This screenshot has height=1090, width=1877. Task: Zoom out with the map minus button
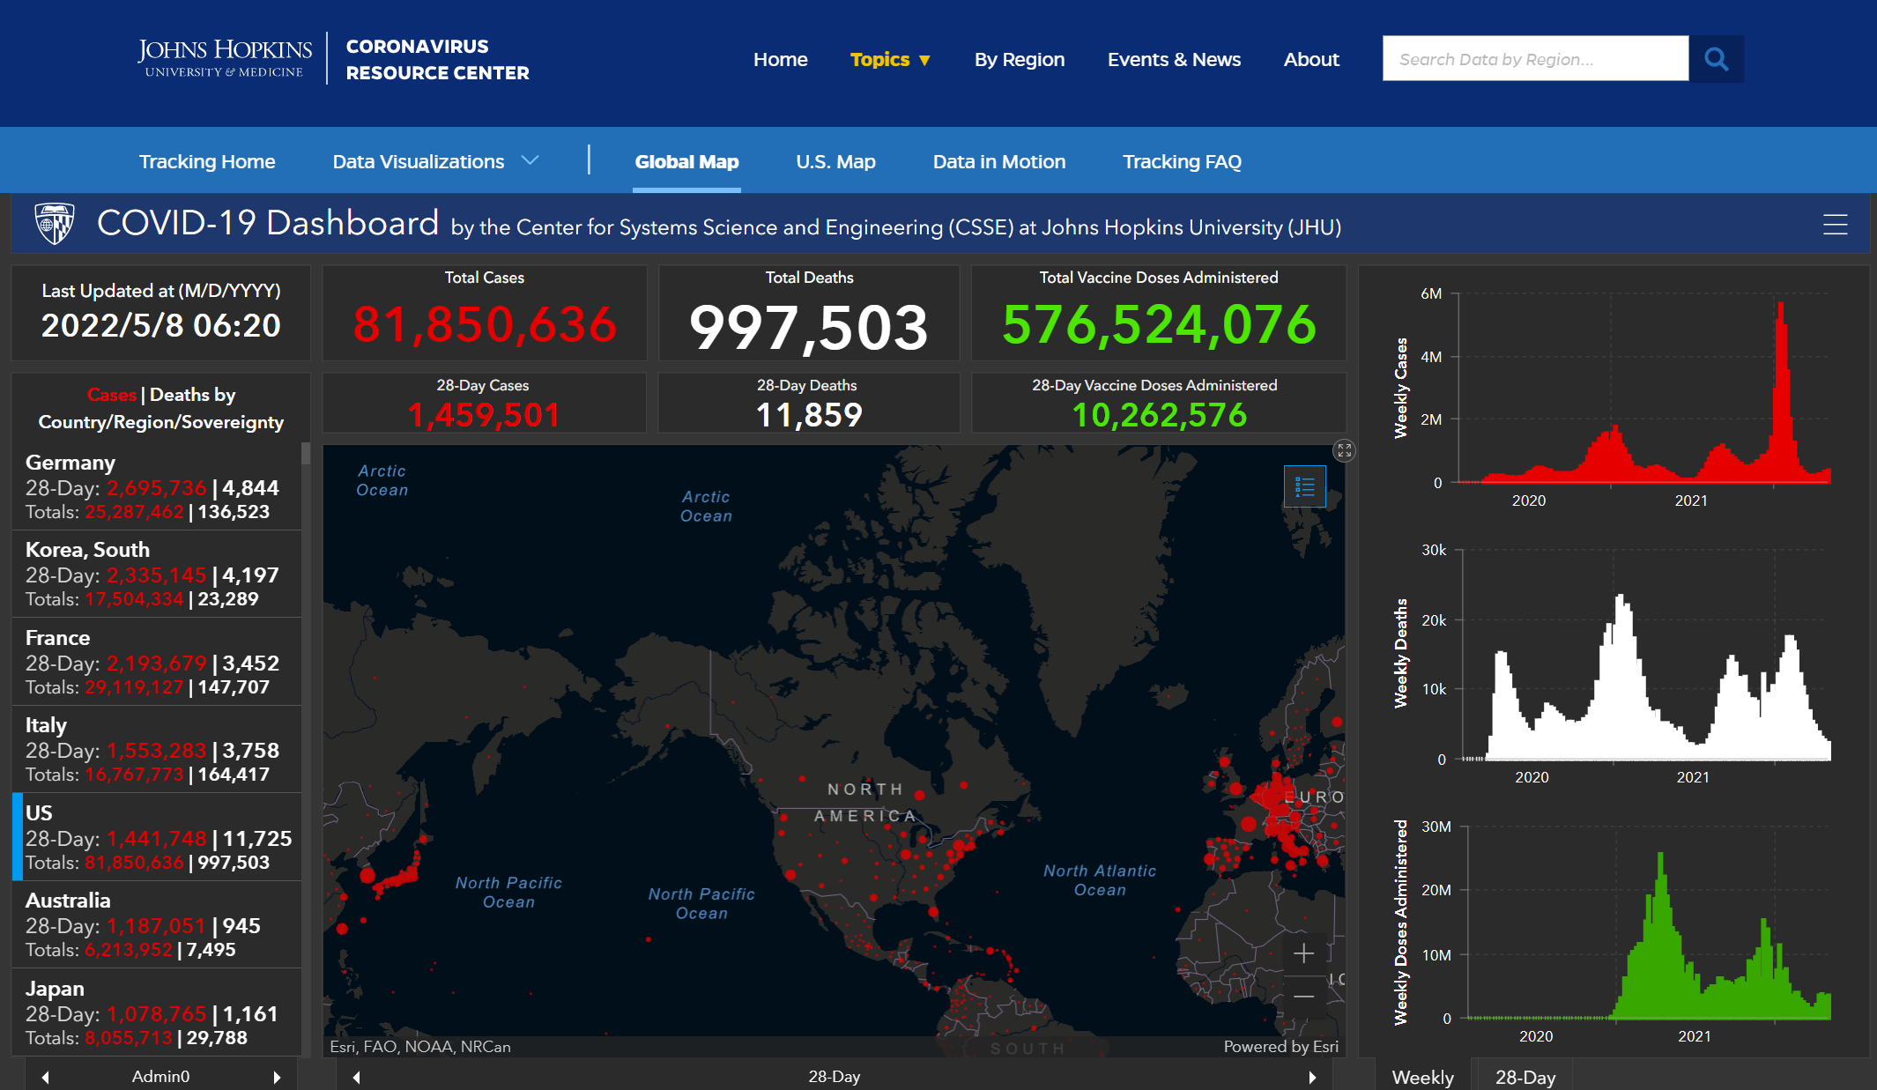point(1303,997)
